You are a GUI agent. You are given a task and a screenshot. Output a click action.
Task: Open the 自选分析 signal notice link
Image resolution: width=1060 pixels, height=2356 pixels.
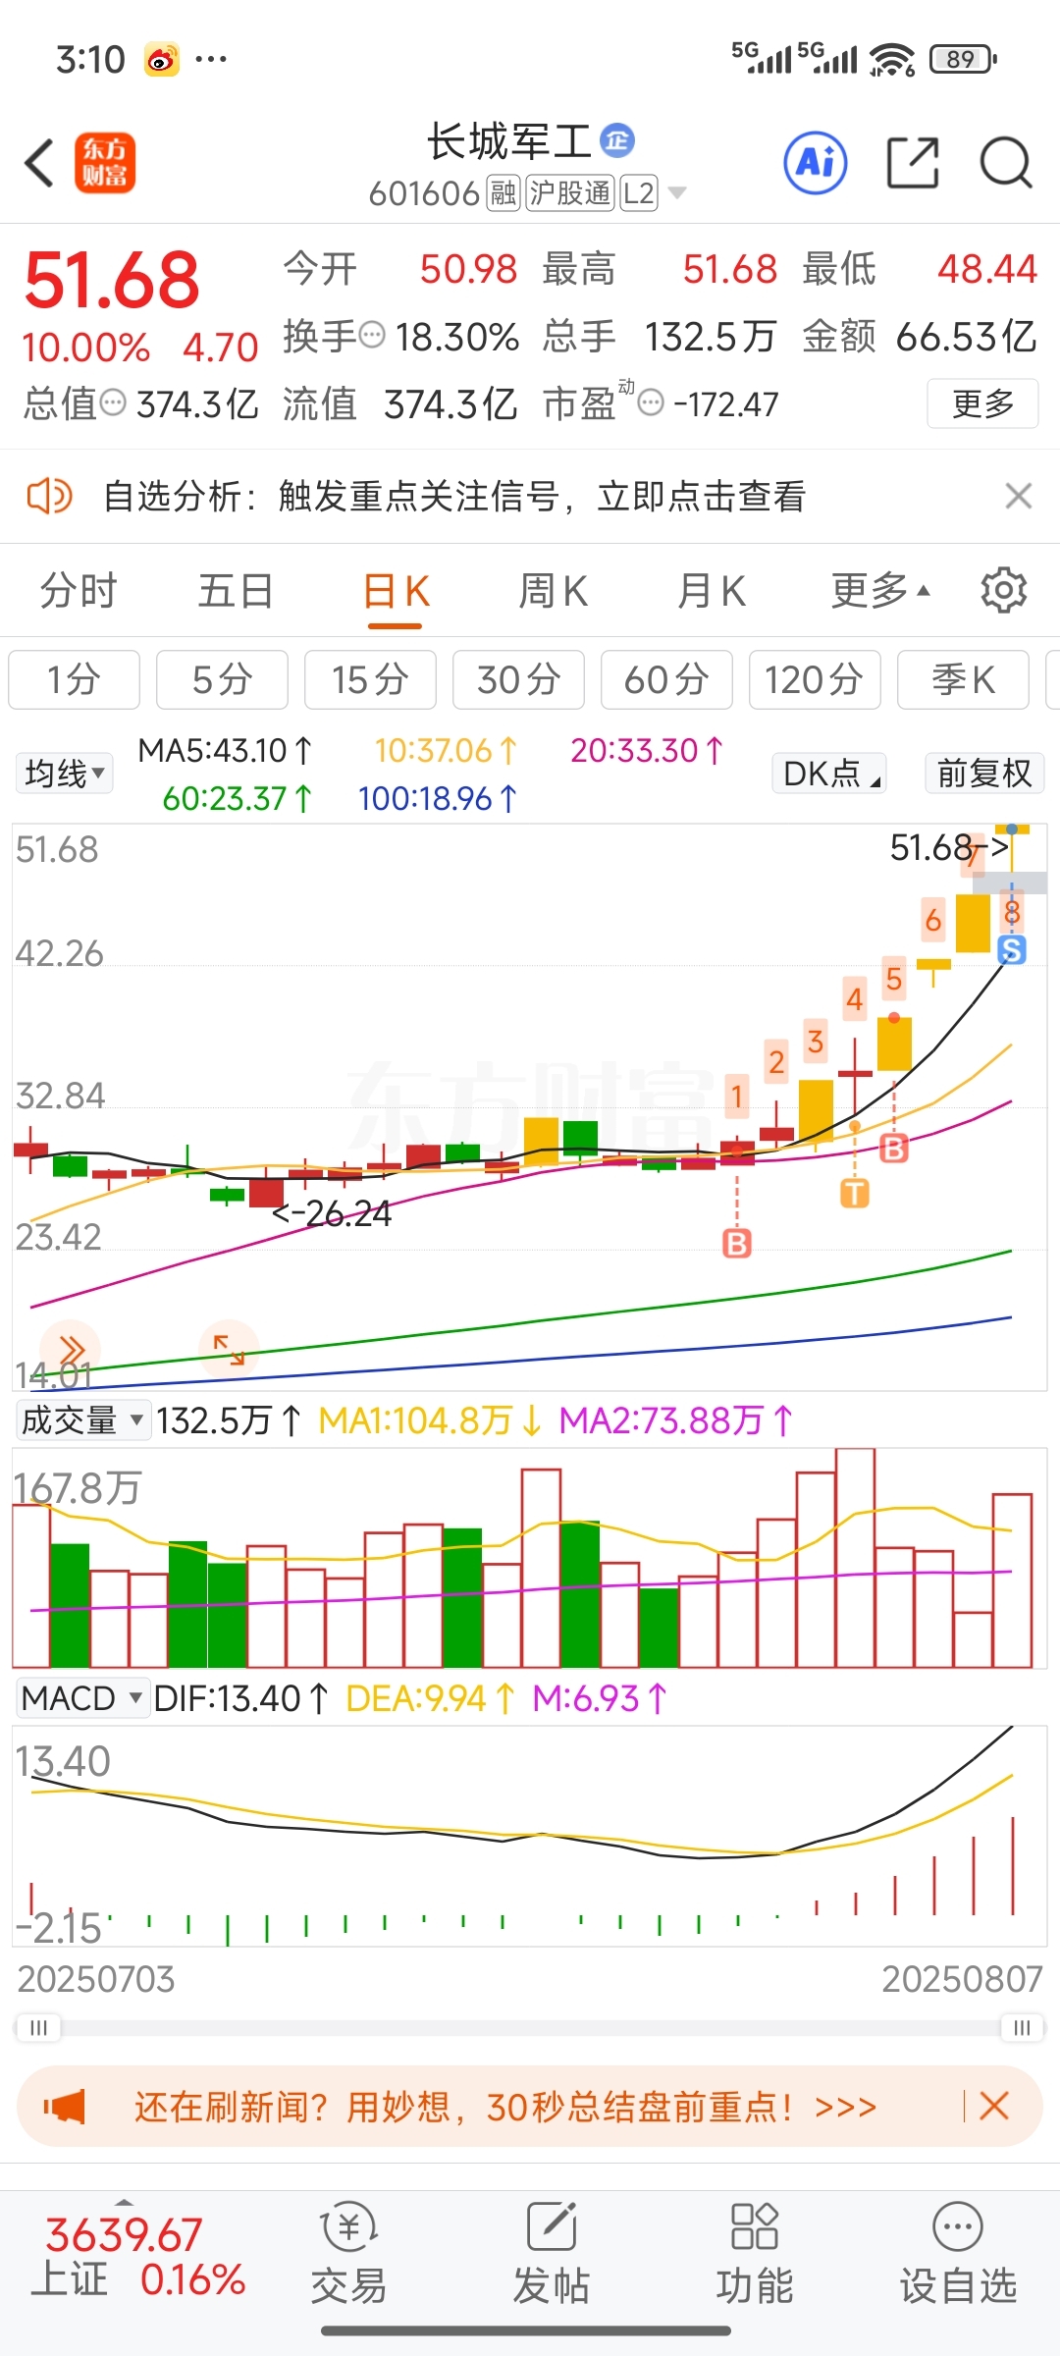(x=454, y=496)
